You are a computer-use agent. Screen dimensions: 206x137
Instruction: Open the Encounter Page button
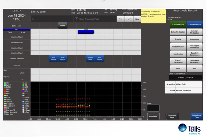pos(172,116)
